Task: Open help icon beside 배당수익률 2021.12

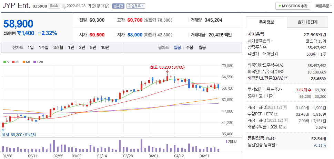Action: point(285,127)
